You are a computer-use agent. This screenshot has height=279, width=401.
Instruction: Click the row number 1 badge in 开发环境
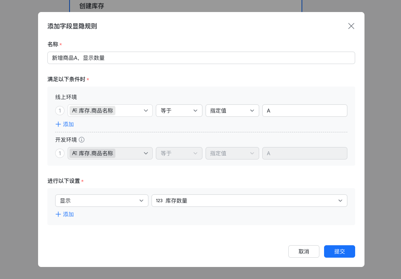60,153
